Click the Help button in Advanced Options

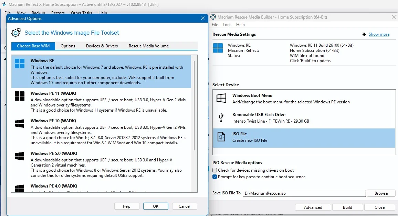coord(127,206)
